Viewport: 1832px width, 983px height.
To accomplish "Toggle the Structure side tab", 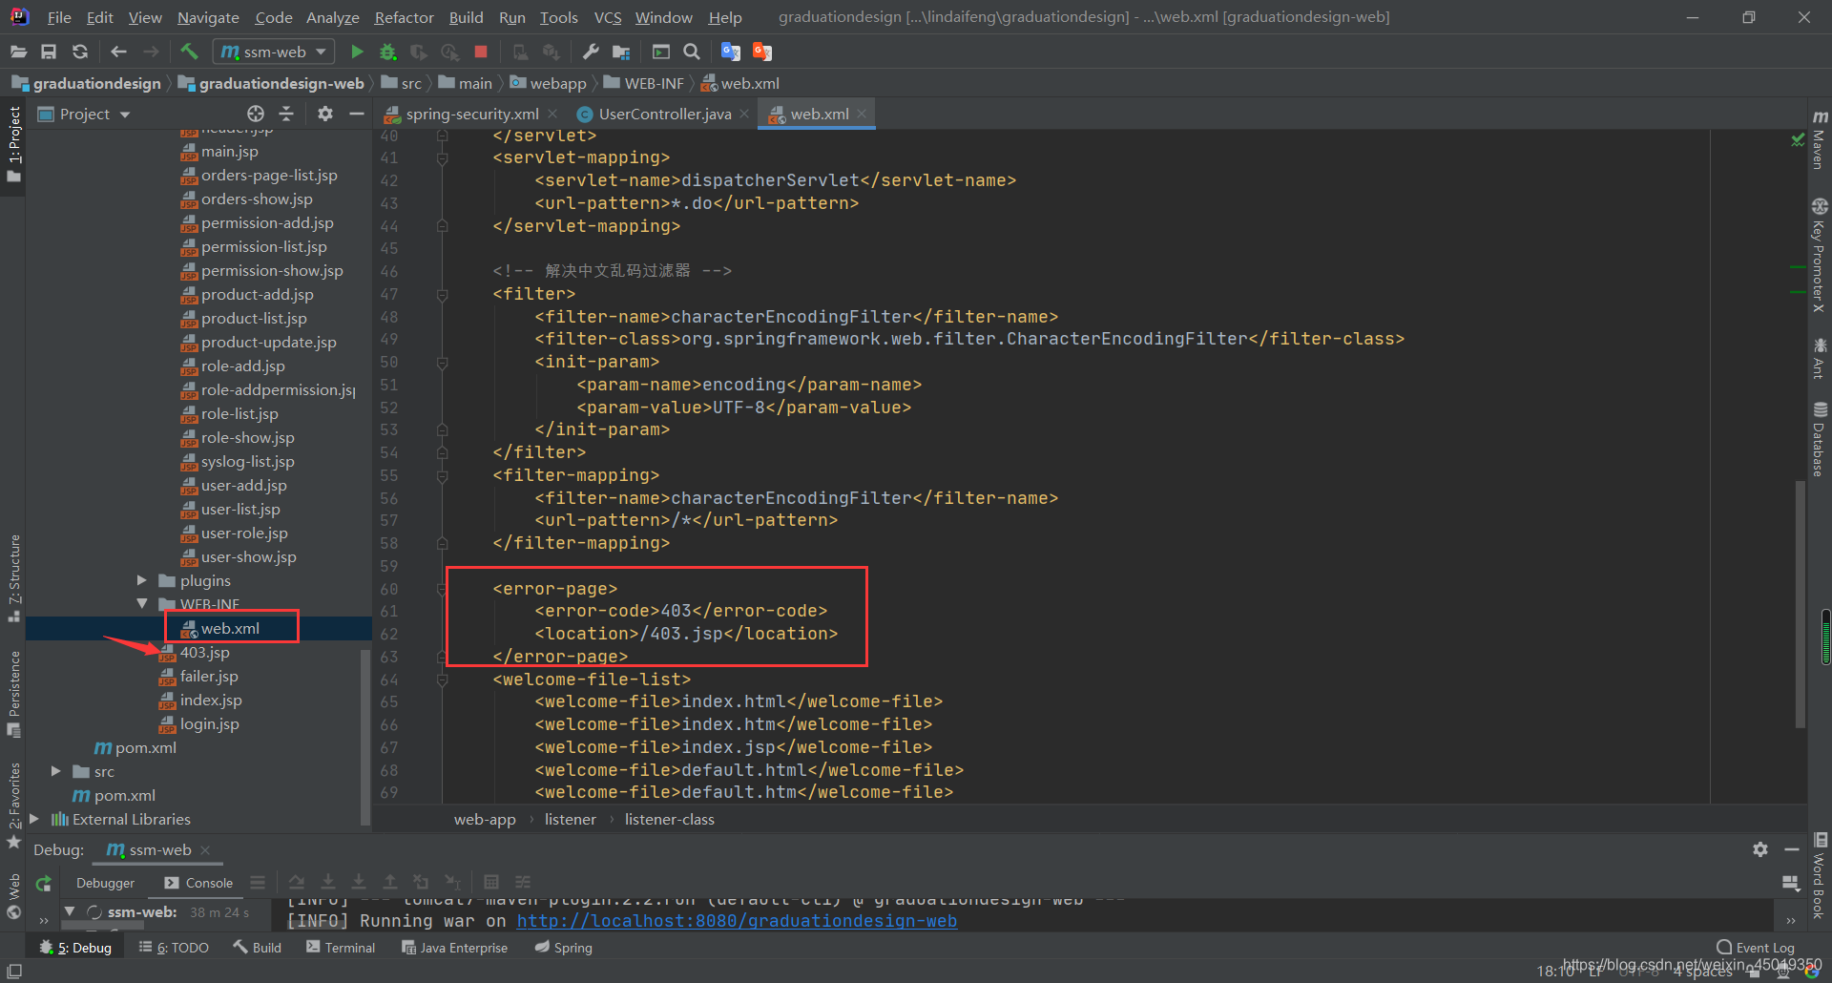I will click(14, 577).
